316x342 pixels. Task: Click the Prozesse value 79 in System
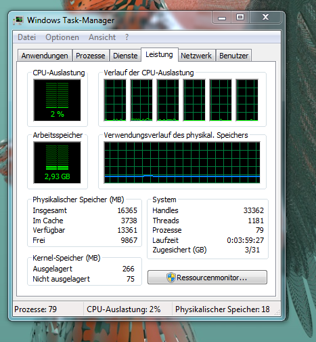(260, 230)
